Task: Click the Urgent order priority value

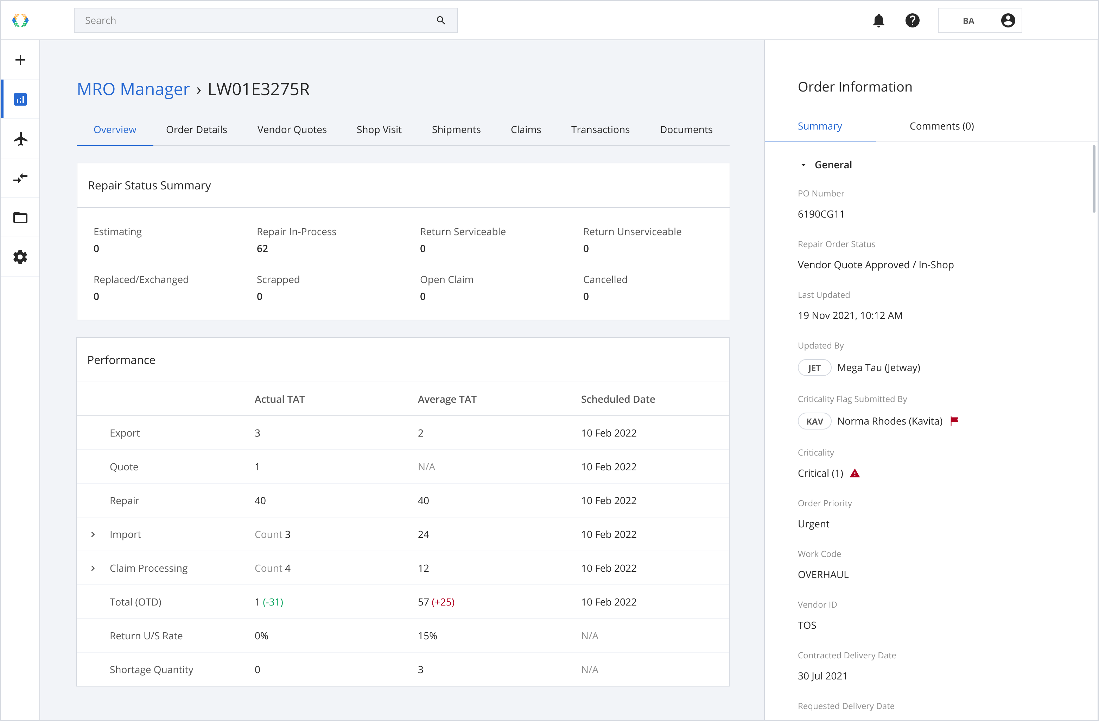Action: (813, 524)
